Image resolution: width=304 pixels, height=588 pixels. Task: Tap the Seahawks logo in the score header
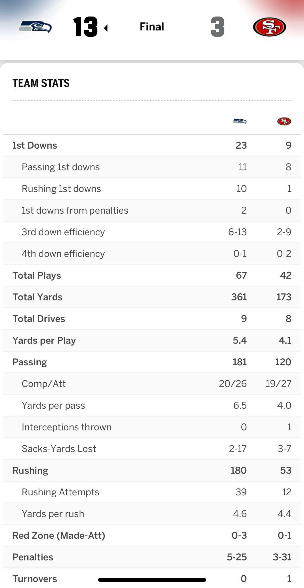(x=35, y=27)
